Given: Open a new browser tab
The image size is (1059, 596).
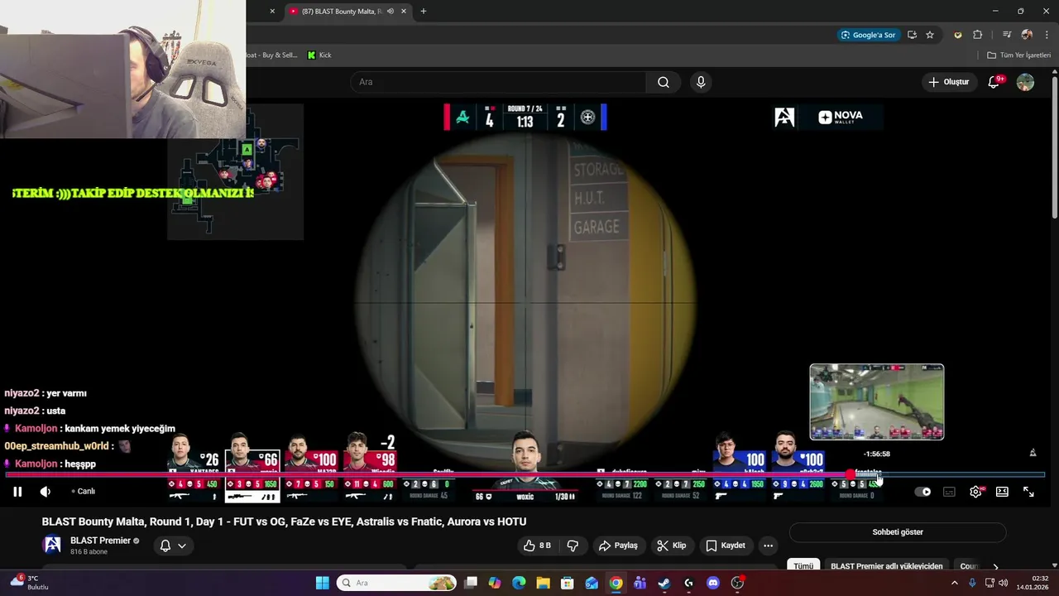Looking at the screenshot, I should click(x=424, y=12).
